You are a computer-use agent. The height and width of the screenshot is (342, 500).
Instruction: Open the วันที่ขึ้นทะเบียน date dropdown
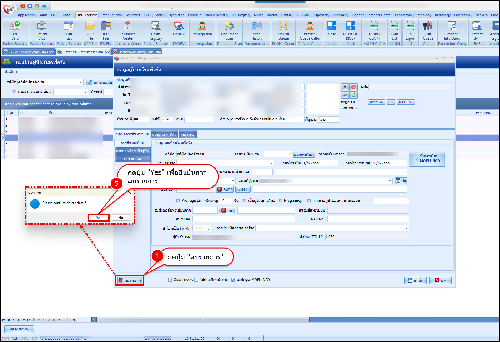tap(404, 163)
